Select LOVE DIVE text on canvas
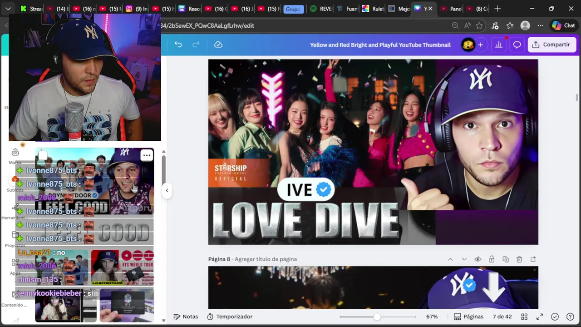The height and width of the screenshot is (327, 581). pyautogui.click(x=305, y=221)
